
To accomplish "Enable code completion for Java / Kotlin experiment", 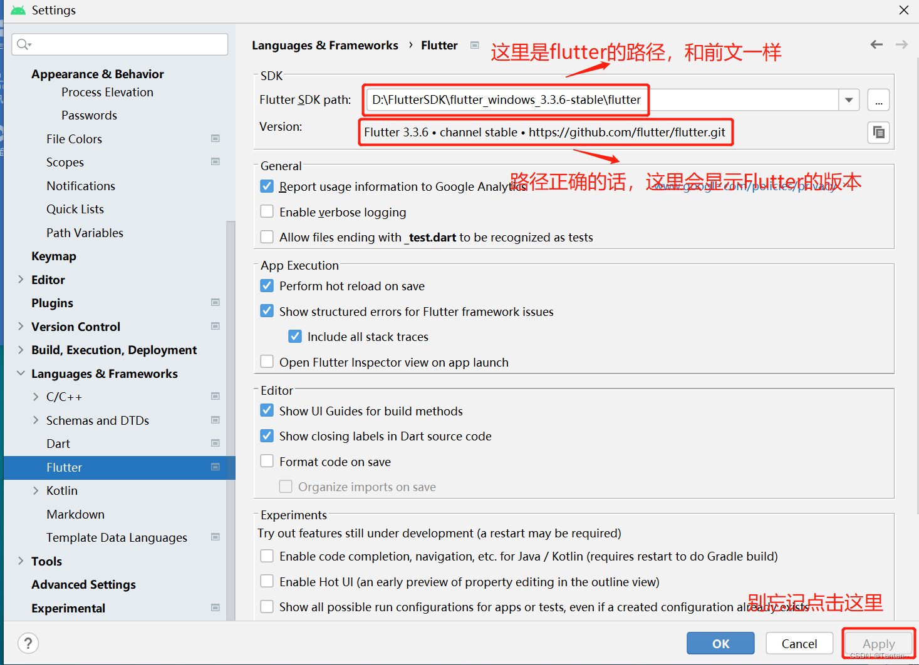I will point(267,556).
